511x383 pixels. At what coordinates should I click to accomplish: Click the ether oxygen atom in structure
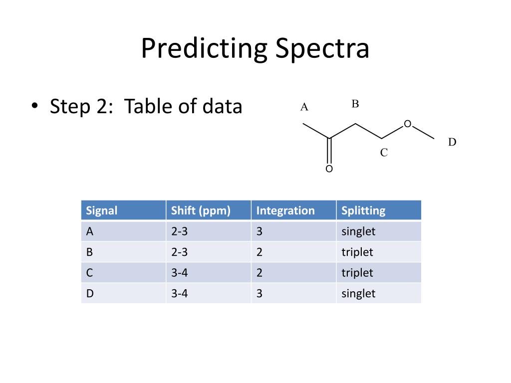tap(407, 124)
